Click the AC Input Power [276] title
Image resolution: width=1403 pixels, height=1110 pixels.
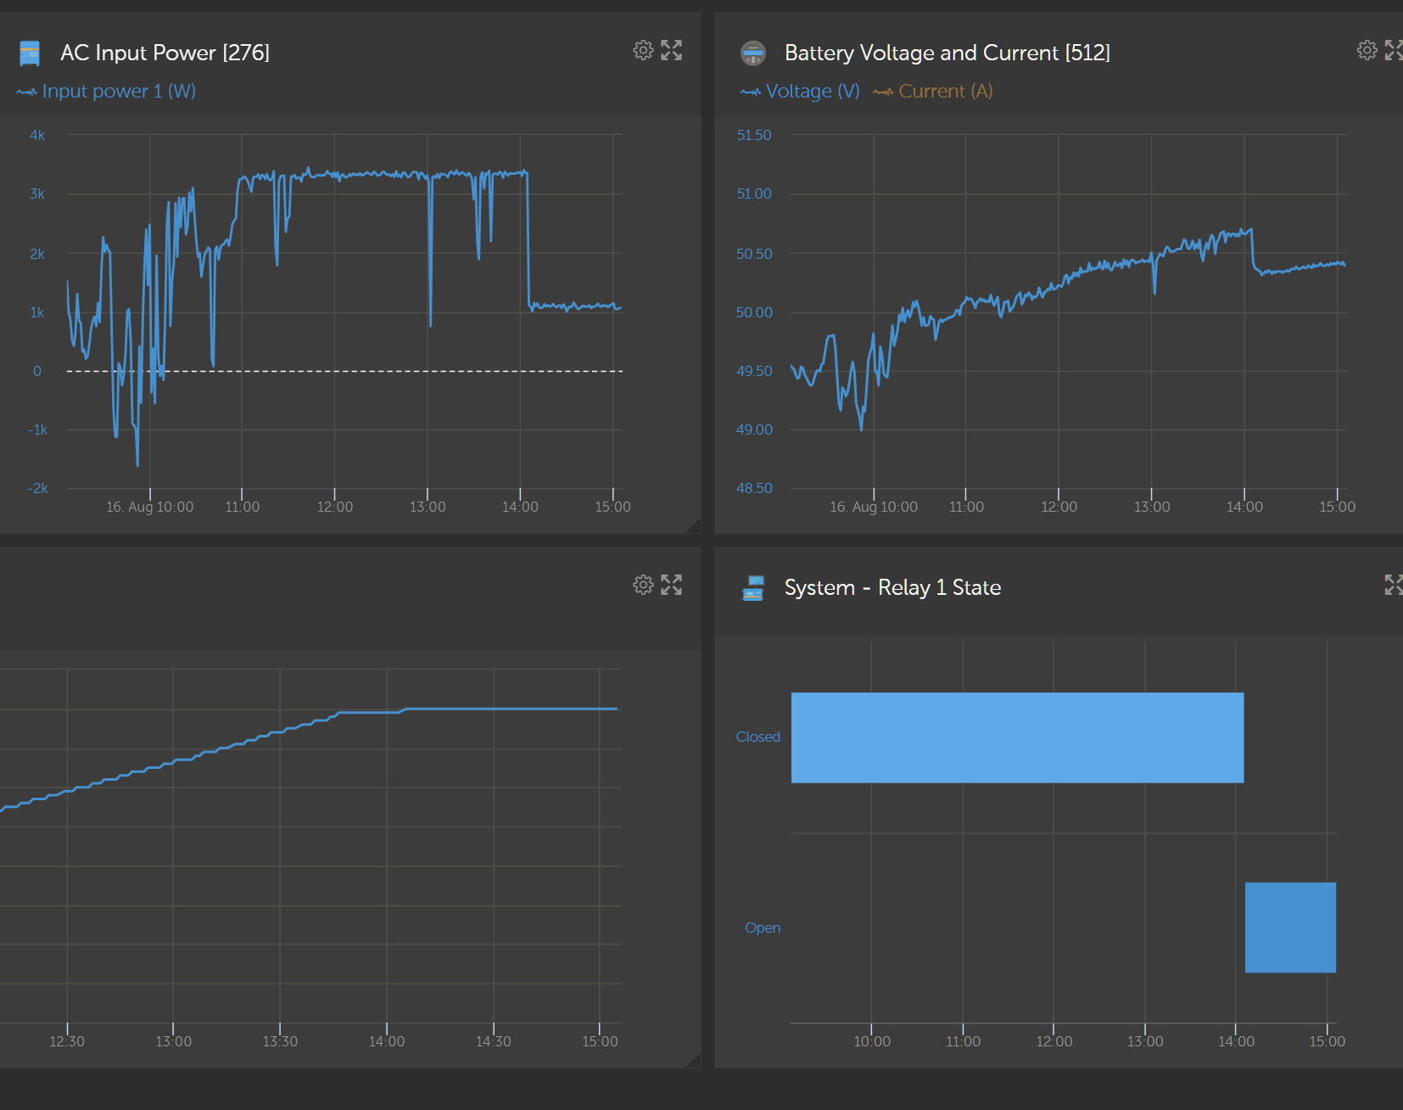165,53
